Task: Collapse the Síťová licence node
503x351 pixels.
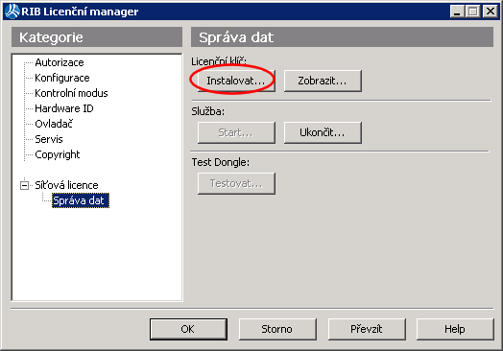Action: (24, 185)
